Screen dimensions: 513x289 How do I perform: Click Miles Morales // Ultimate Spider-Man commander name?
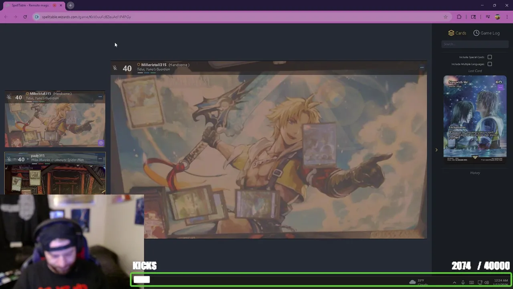(57, 160)
